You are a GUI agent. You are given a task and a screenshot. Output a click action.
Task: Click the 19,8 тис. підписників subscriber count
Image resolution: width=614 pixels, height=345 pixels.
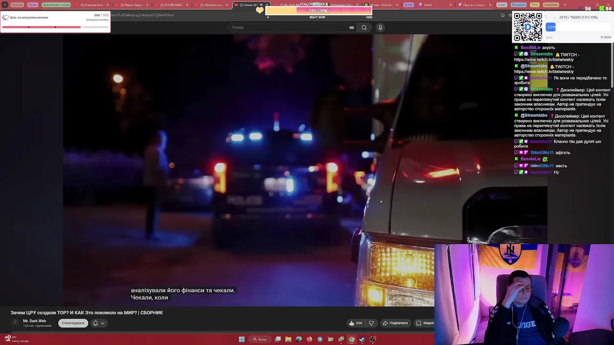pos(37,326)
